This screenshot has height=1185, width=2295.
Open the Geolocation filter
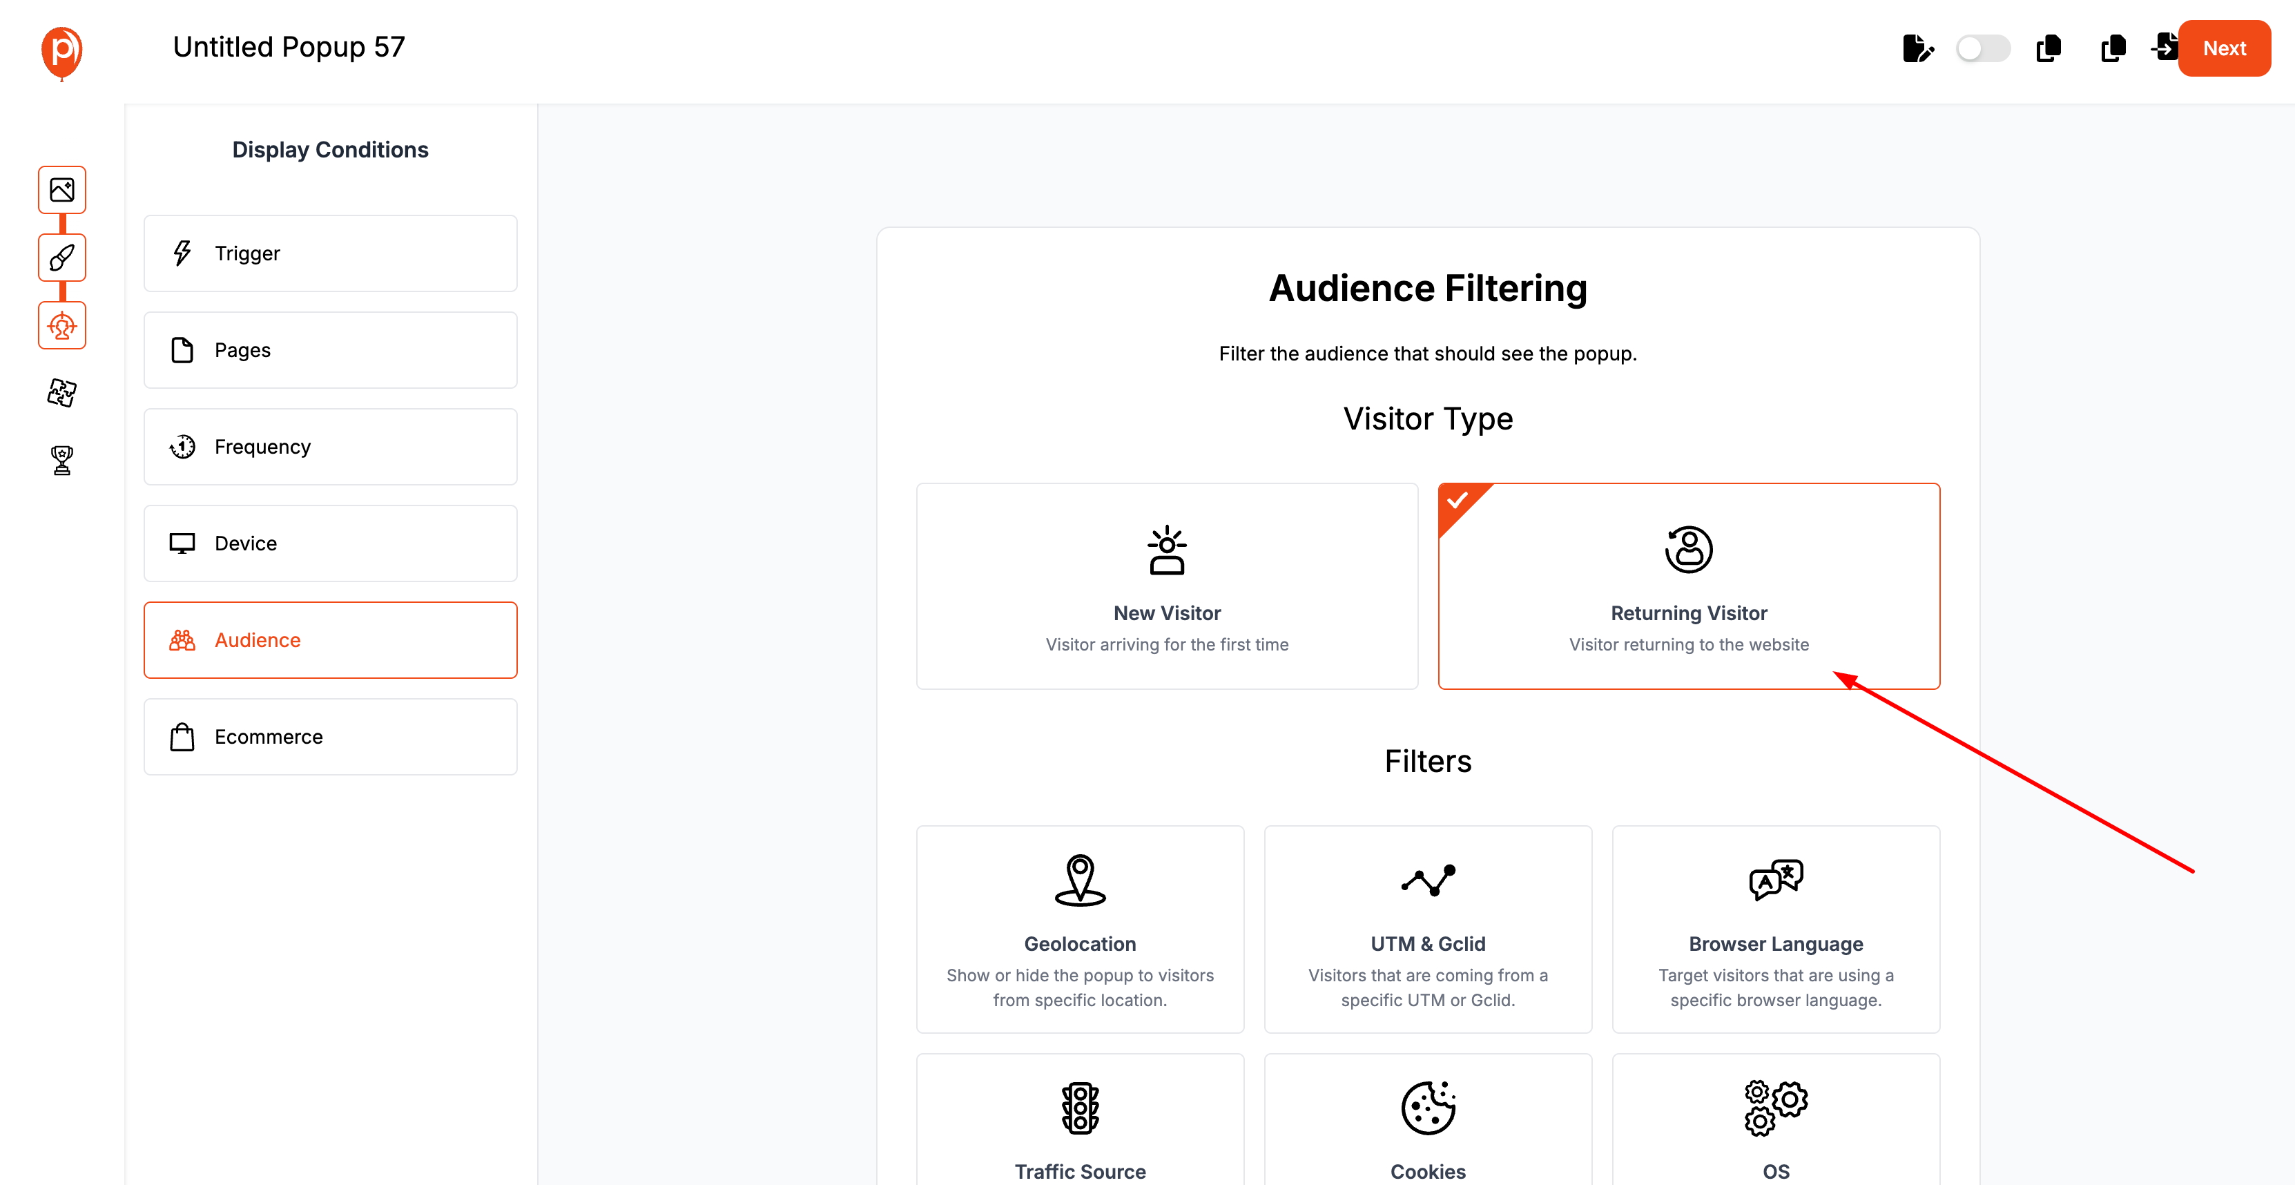point(1080,929)
